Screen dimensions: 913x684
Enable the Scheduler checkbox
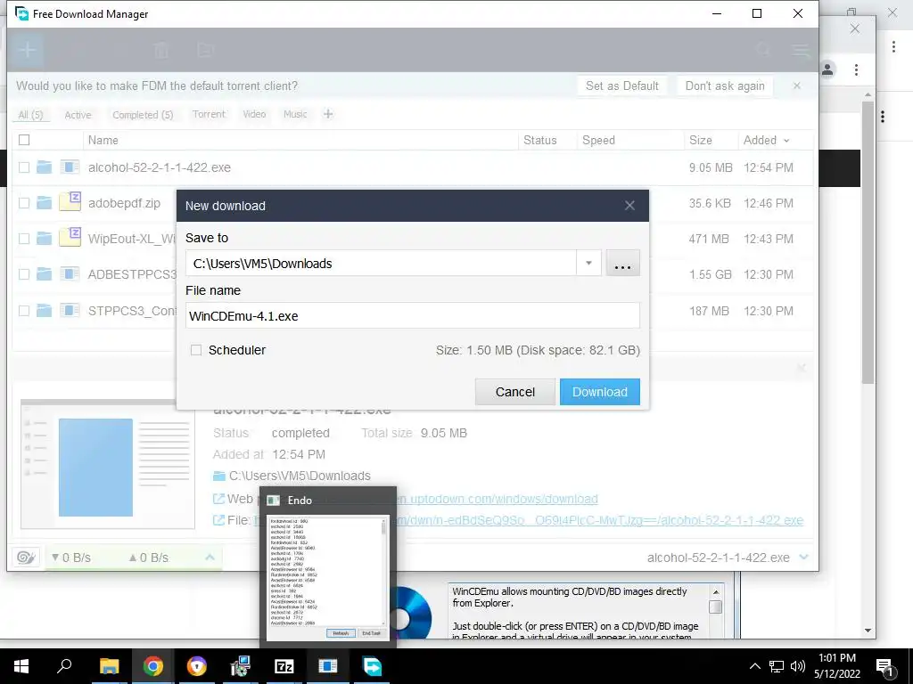coord(196,350)
